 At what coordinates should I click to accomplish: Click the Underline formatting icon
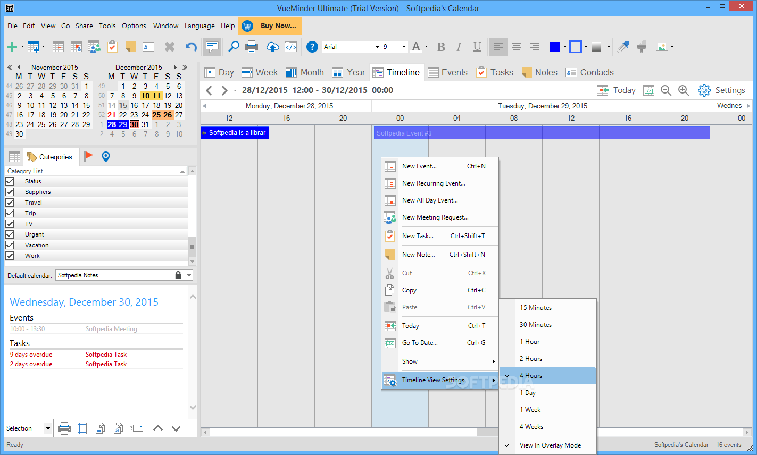pos(477,47)
